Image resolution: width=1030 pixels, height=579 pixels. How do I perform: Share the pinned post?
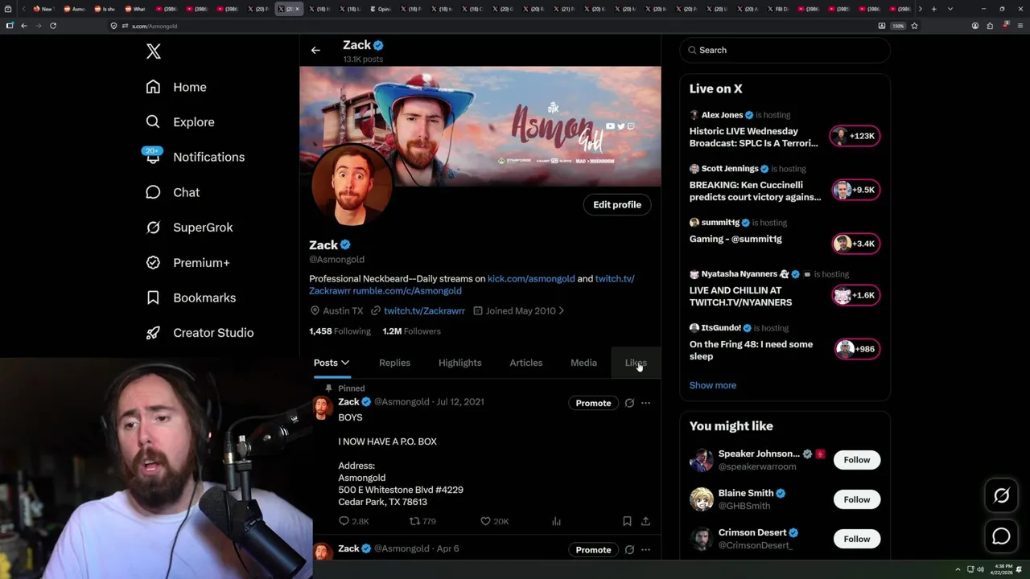click(x=645, y=521)
